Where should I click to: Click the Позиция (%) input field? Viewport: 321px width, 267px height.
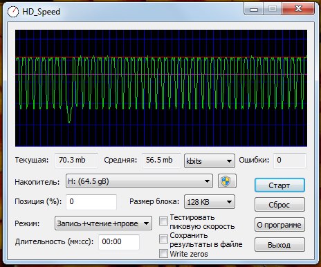click(91, 202)
